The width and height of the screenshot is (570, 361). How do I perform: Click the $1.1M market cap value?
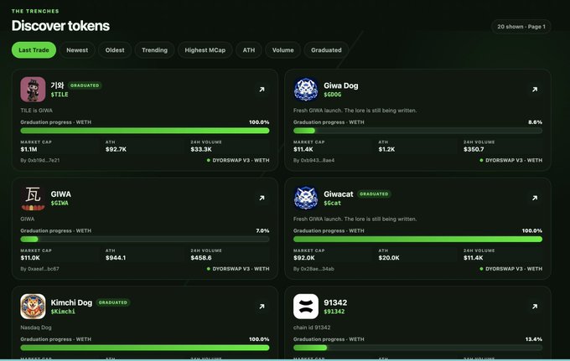click(x=28, y=149)
